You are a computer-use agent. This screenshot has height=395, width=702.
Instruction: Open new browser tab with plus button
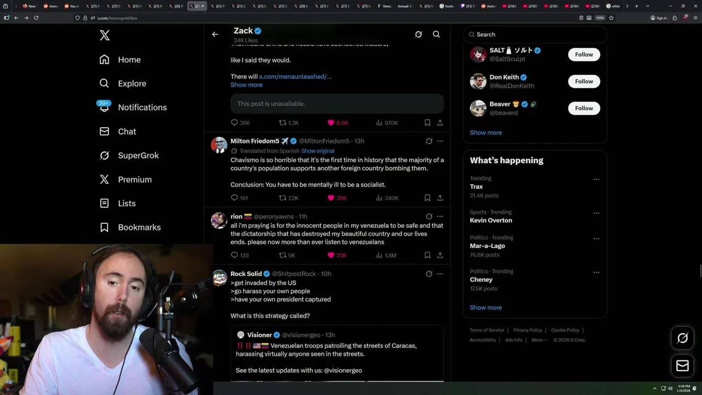(x=636, y=6)
